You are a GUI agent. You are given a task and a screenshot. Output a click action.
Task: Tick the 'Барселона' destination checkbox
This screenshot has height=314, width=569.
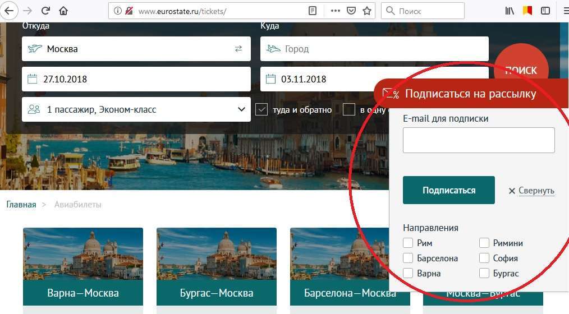(409, 258)
